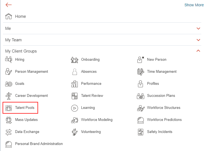Image resolution: width=204 pixels, height=151 pixels.
Task: Open the Mass Updates link text
Action: tap(26, 120)
